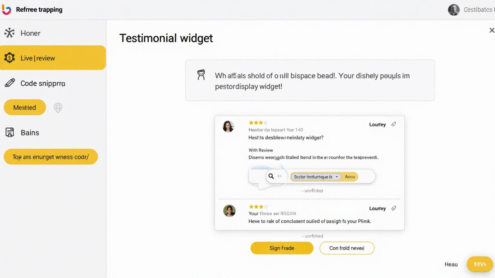Click the Honer asterisk icon in sidebar
Image resolution: width=495 pixels, height=278 pixels.
point(9,33)
